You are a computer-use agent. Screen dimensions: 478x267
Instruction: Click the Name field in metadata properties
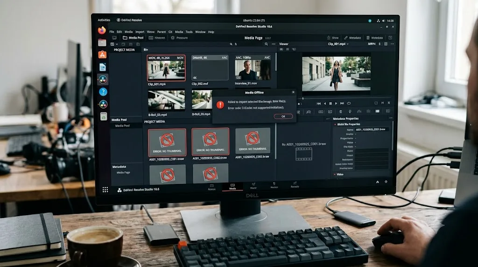click(372, 130)
